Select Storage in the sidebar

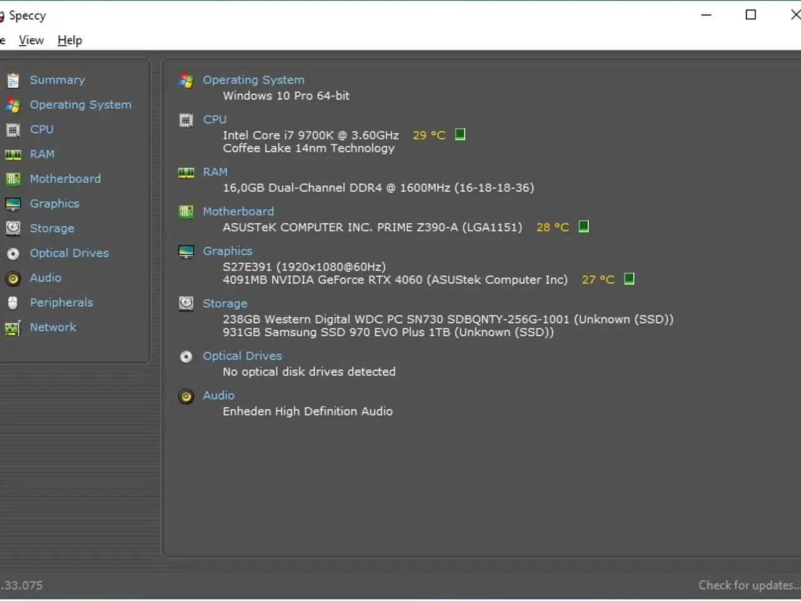tap(52, 229)
